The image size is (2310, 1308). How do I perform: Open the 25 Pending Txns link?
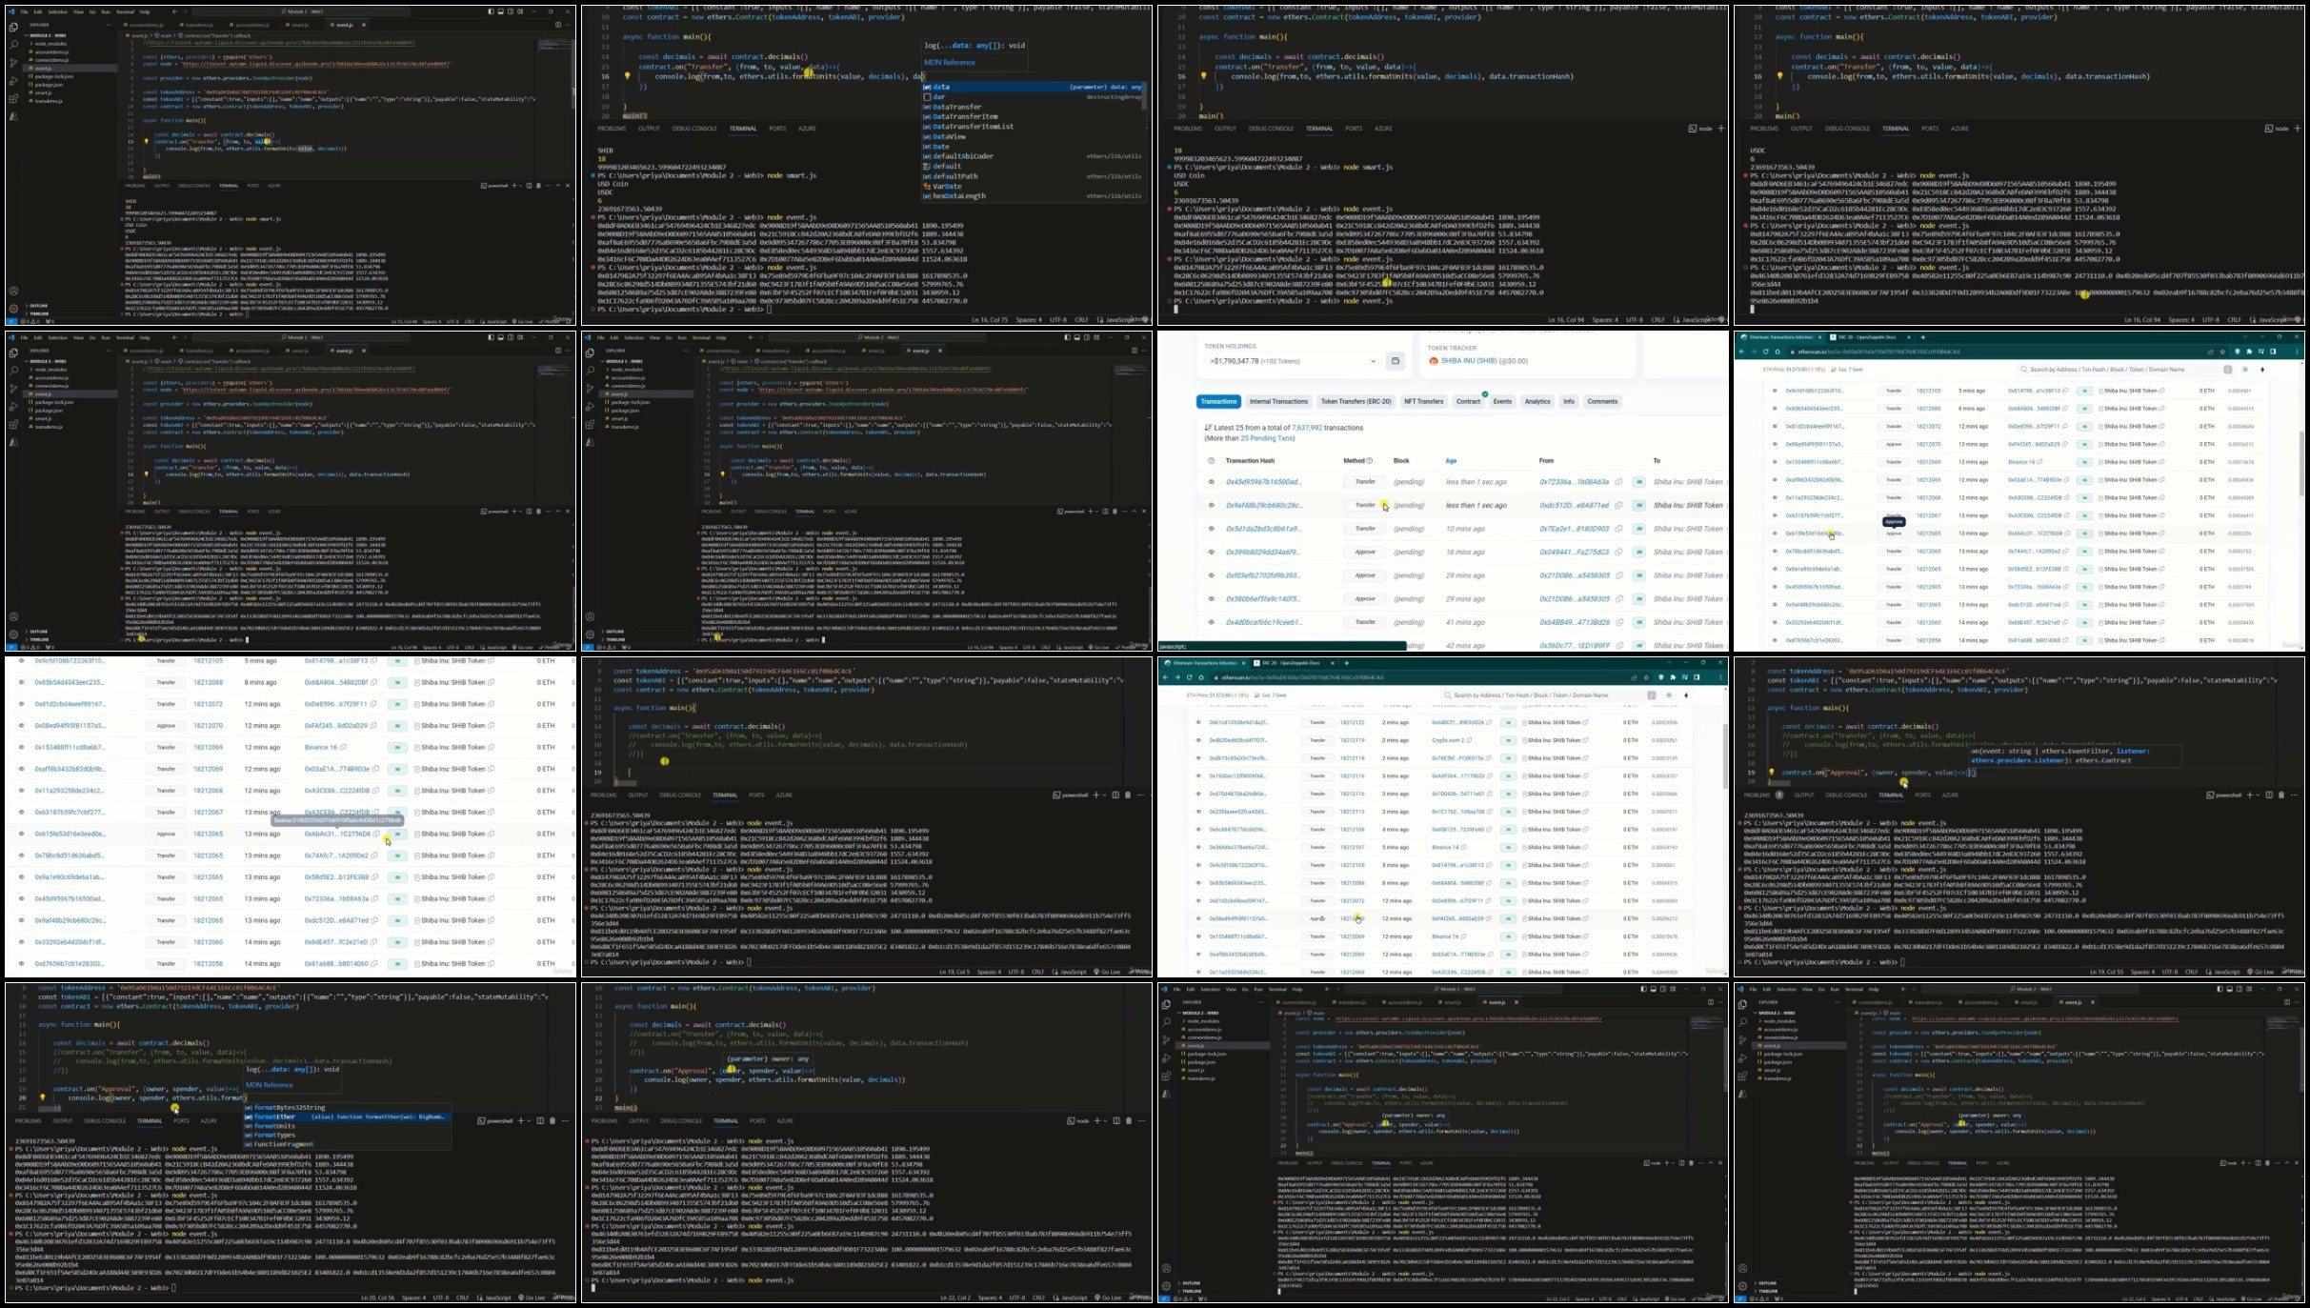tap(1268, 438)
